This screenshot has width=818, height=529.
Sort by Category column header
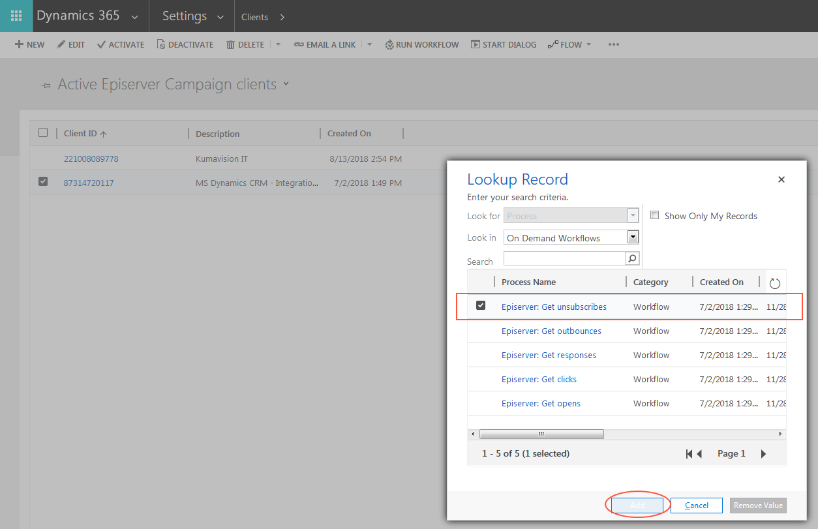[650, 282]
